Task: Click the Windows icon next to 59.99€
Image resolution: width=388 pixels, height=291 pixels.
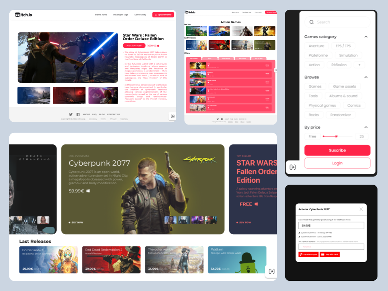Action: (88, 191)
